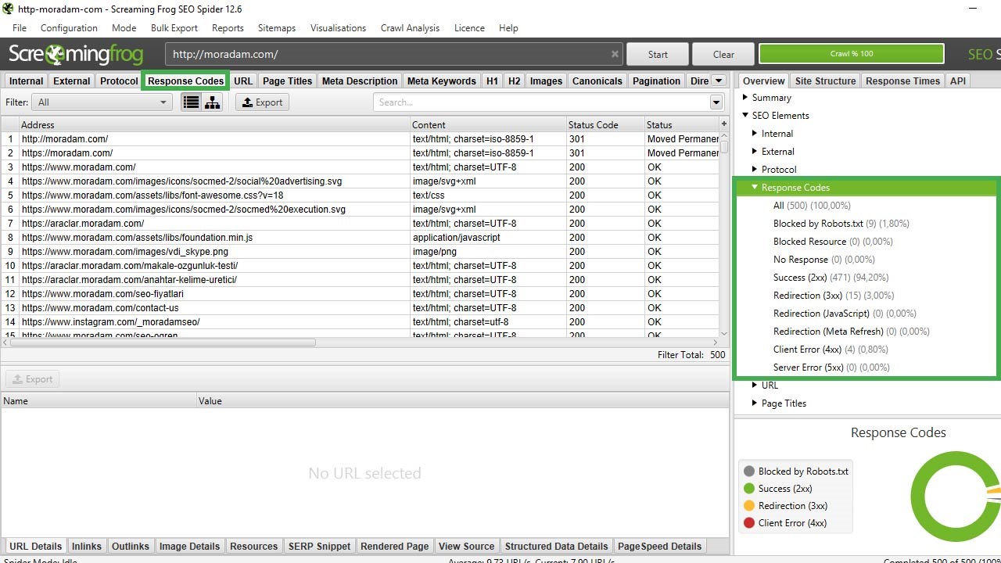
Task: Open the SERP Snippet bottom tab
Action: [x=319, y=546]
